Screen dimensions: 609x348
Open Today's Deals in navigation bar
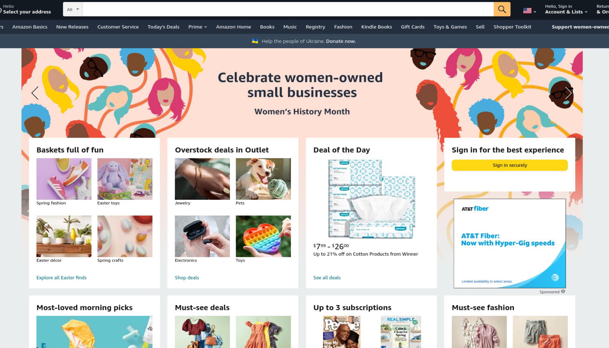click(x=163, y=27)
